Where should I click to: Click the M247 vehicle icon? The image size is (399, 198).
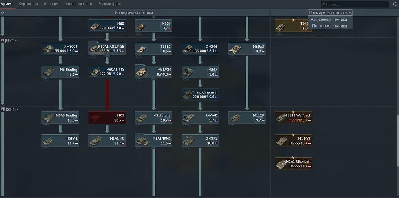pyautogui.click(x=188, y=72)
